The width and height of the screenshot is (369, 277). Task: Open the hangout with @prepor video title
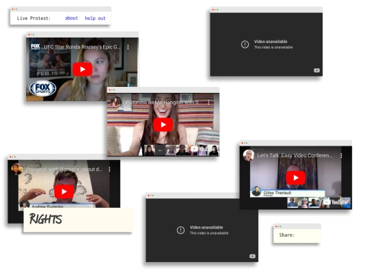pyautogui.click(x=64, y=170)
